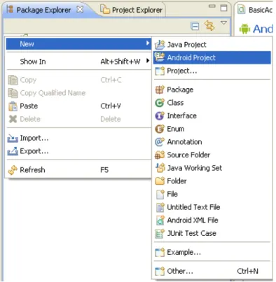Select Java Working Set label

(195, 168)
